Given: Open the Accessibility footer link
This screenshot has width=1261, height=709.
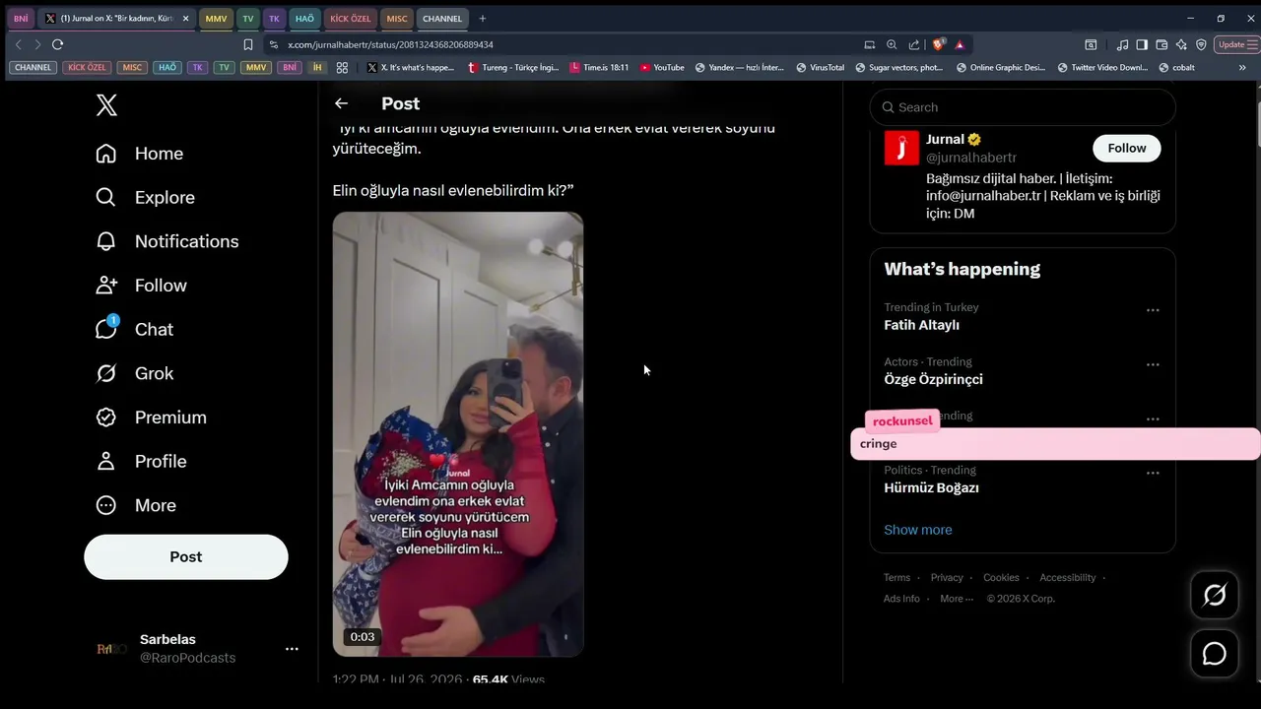Looking at the screenshot, I should click(1068, 578).
